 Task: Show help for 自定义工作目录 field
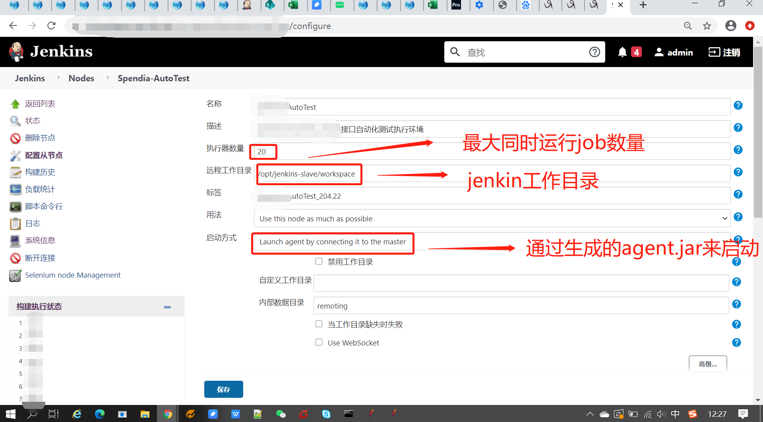tap(736, 282)
